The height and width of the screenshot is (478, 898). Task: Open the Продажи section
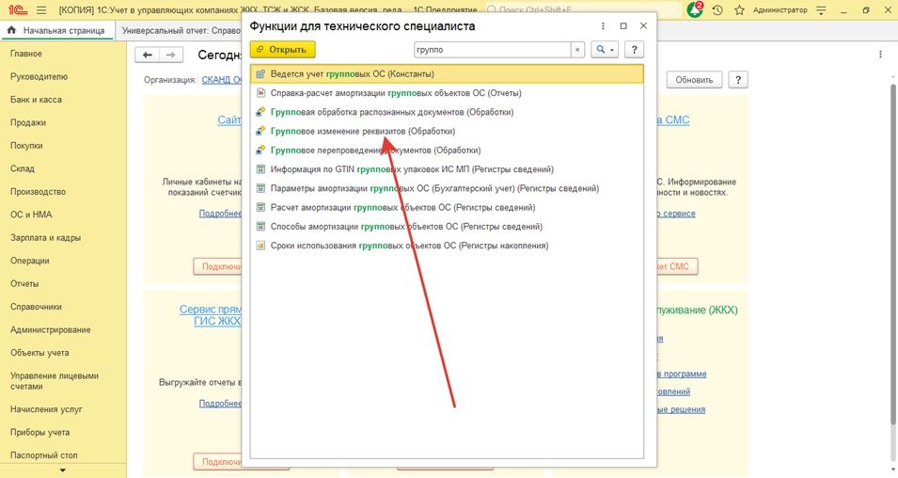(x=28, y=122)
